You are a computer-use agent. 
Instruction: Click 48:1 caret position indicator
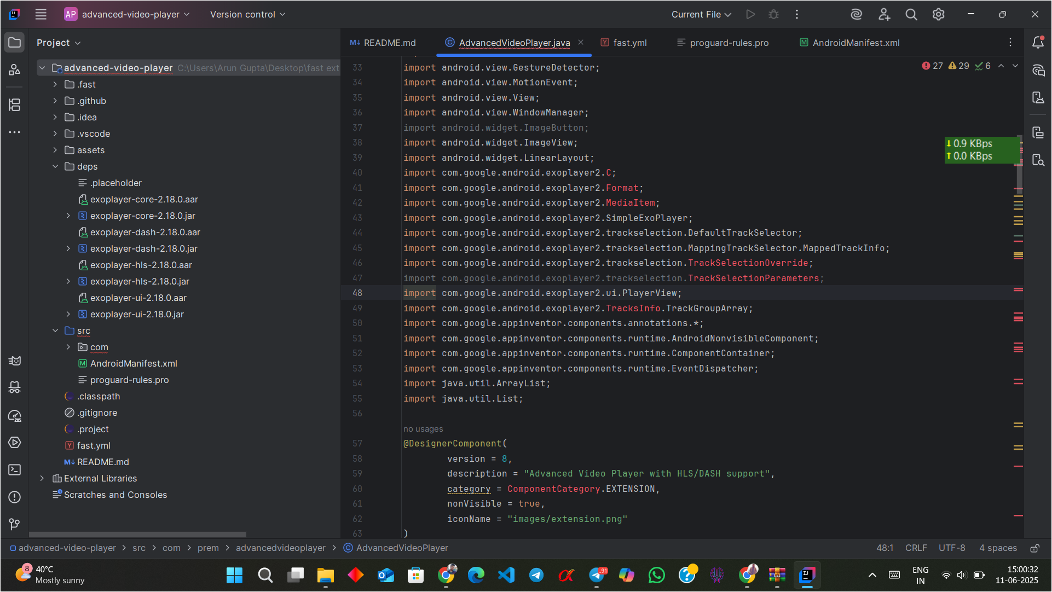[885, 548]
